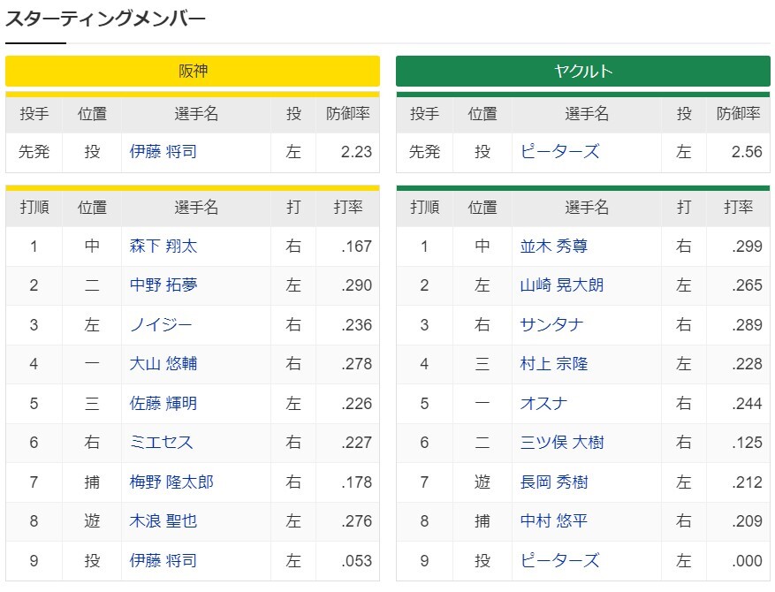Screen dimensions: 775x592
Task: Open 梅野 隆太郎 player page
Action: 171,482
